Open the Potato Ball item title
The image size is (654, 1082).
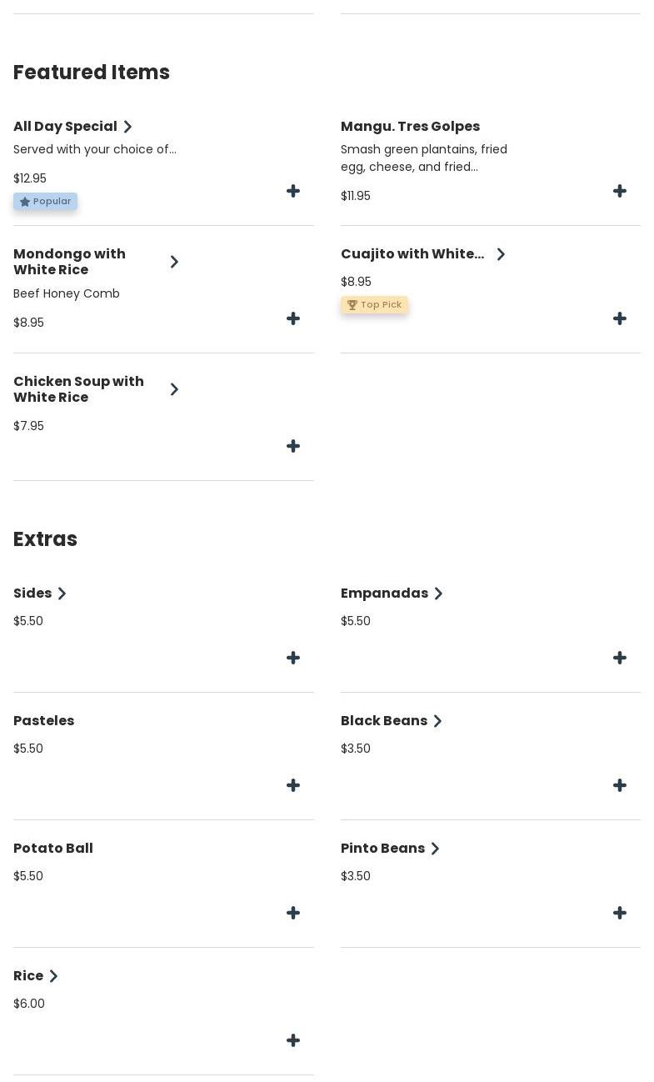pos(53,849)
